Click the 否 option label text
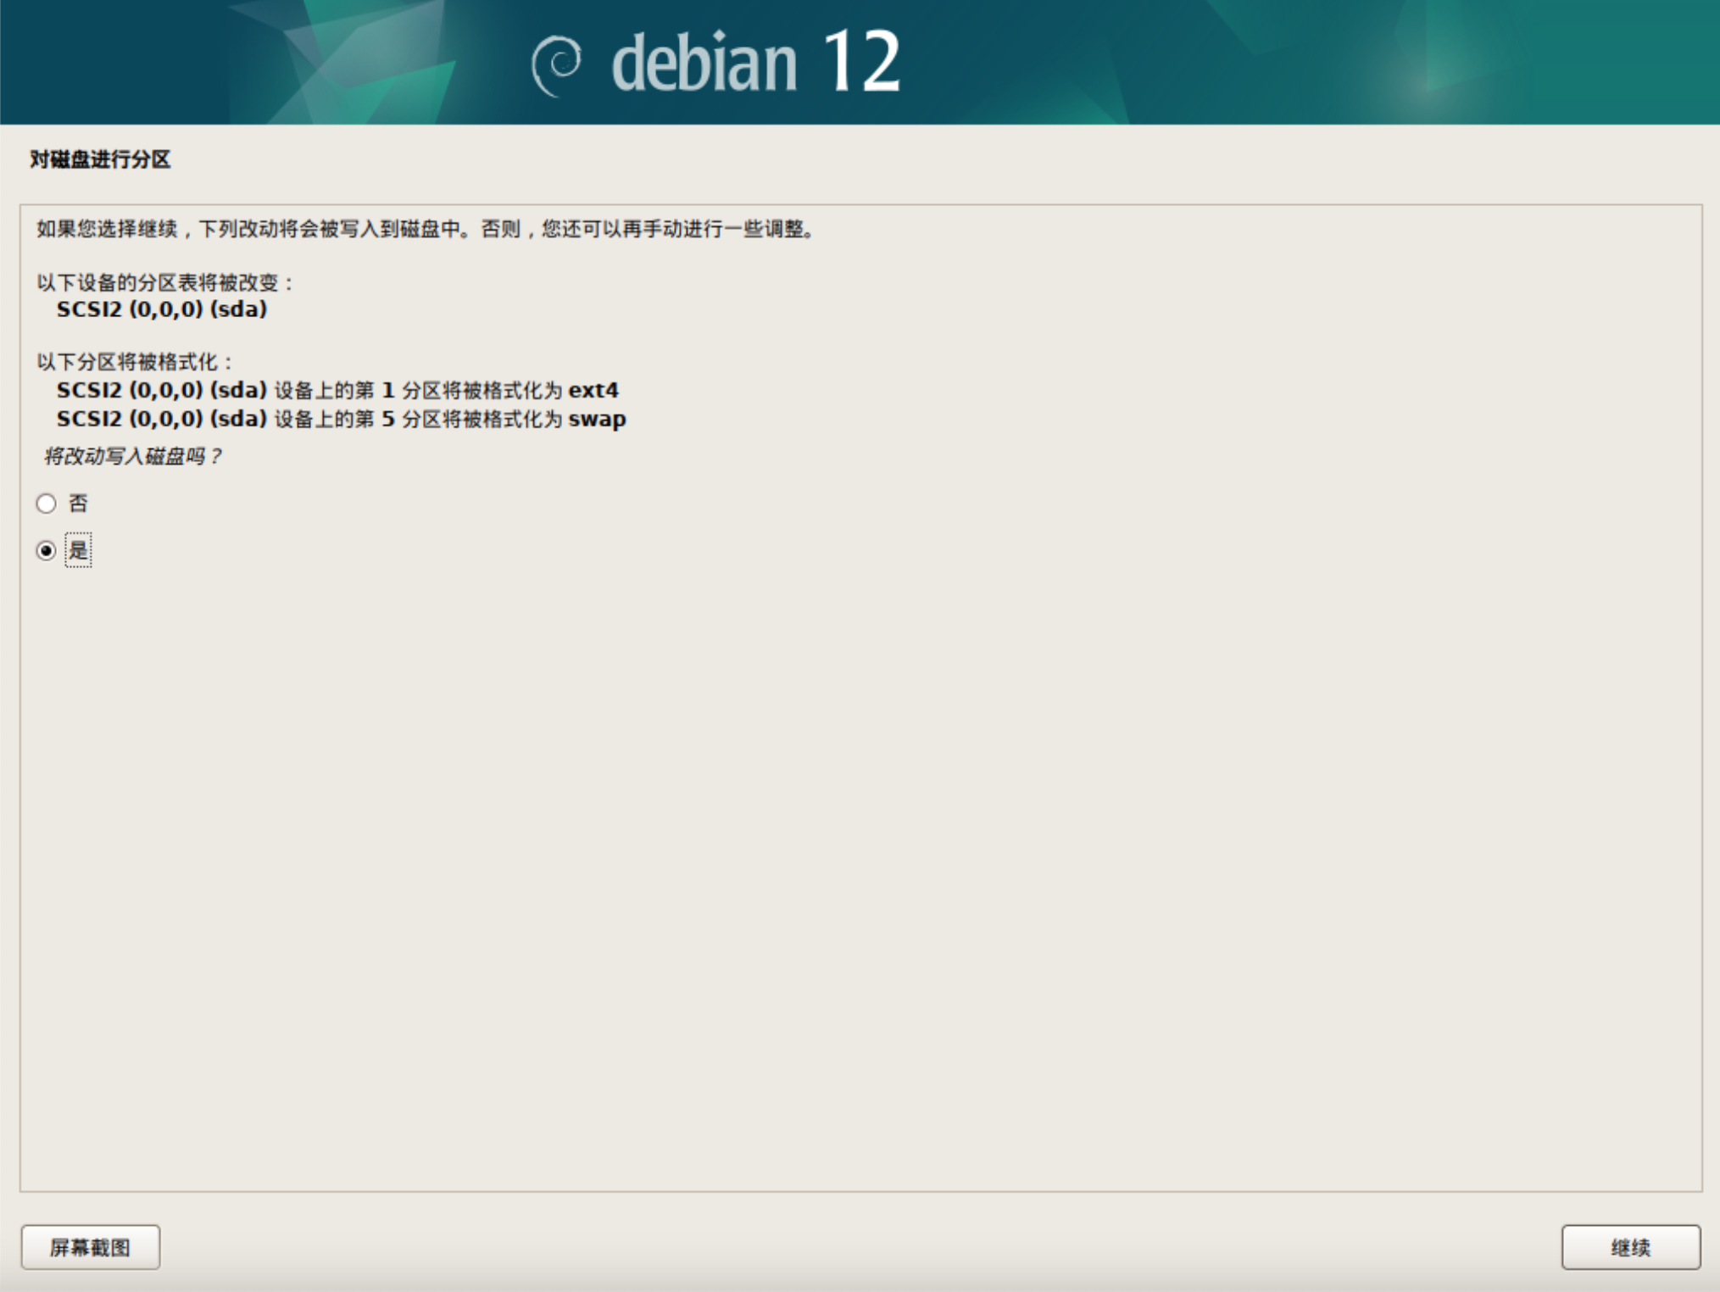 78,504
